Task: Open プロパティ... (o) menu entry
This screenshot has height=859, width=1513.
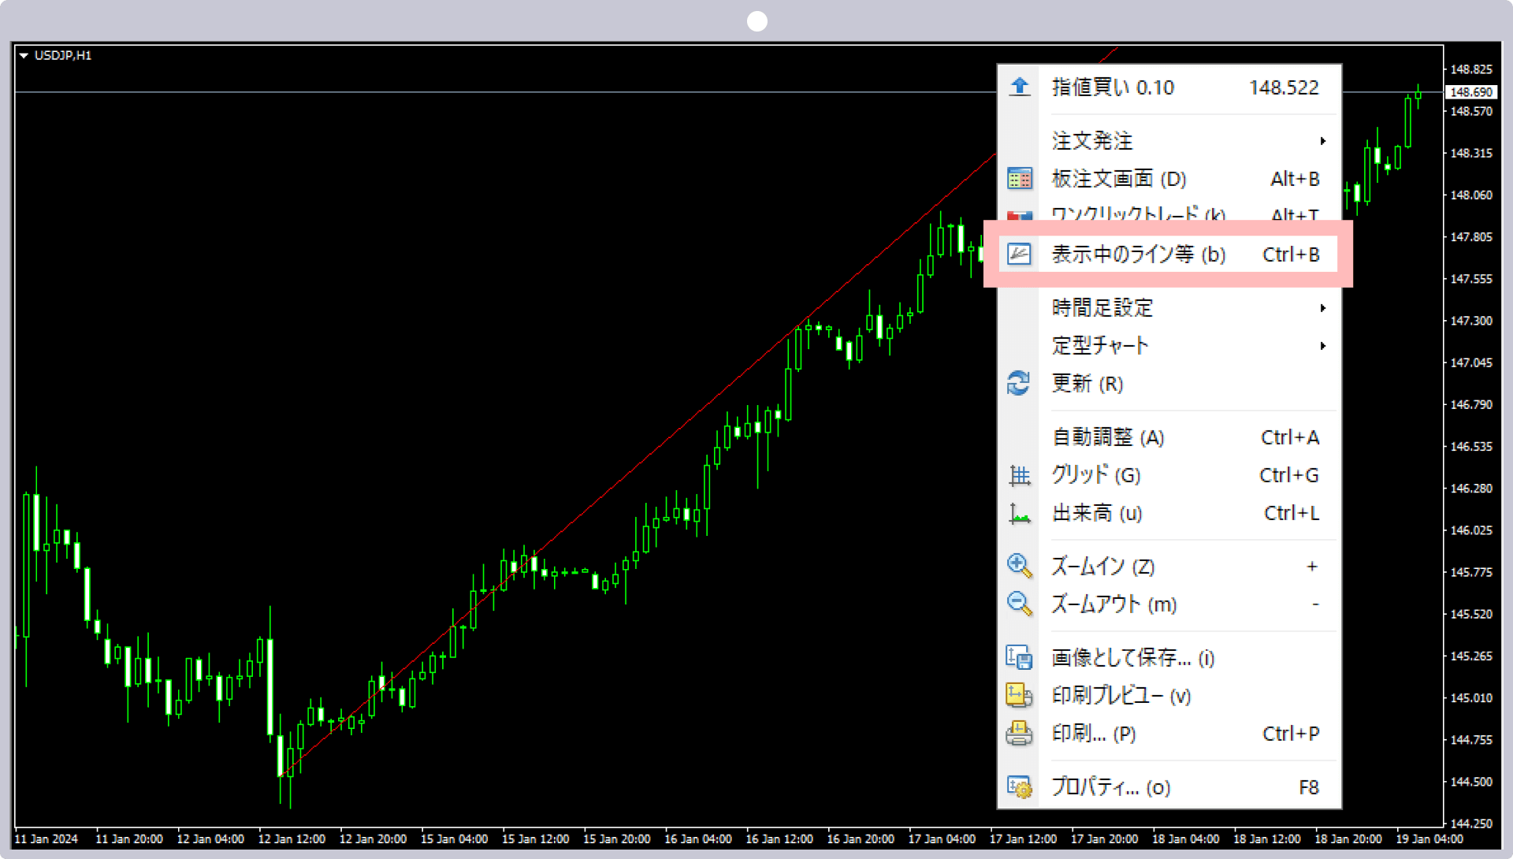Action: tap(1169, 787)
